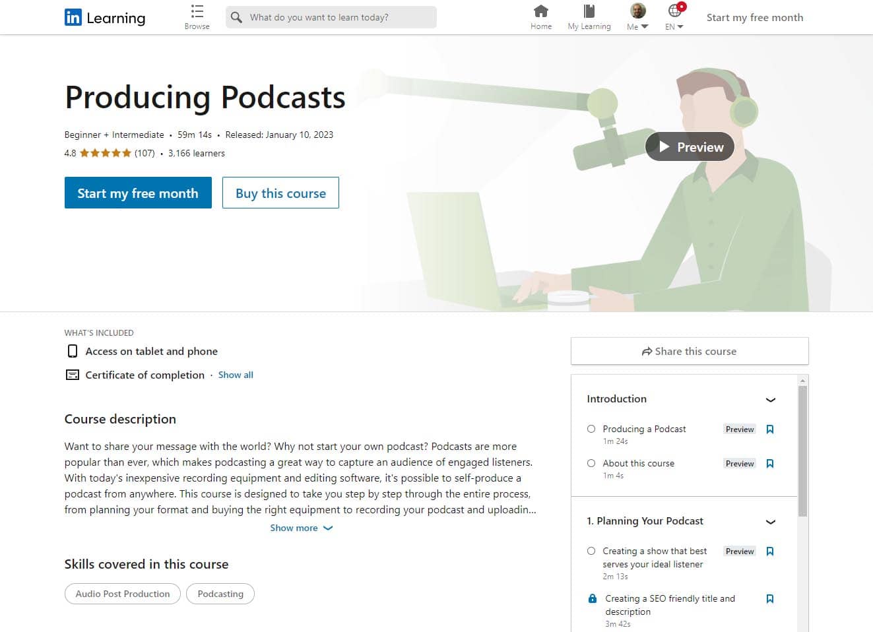Screen dimensions: 873x632
Task: Focus the search input field
Action: 331,17
